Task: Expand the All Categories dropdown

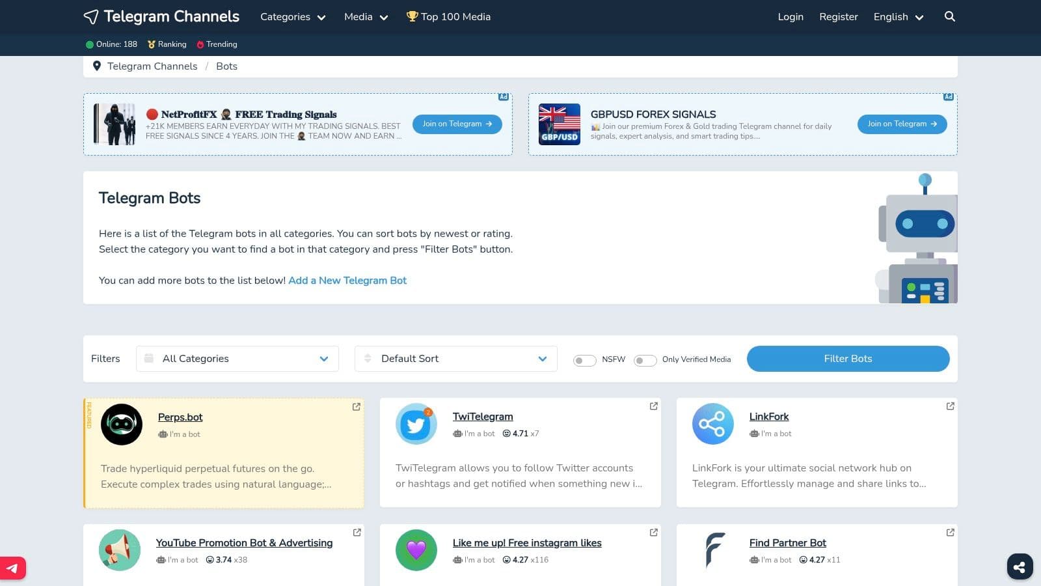Action: tap(237, 359)
